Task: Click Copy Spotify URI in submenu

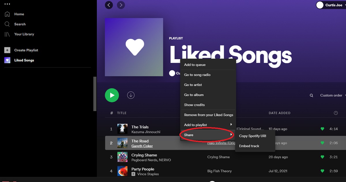Action: tap(255, 136)
